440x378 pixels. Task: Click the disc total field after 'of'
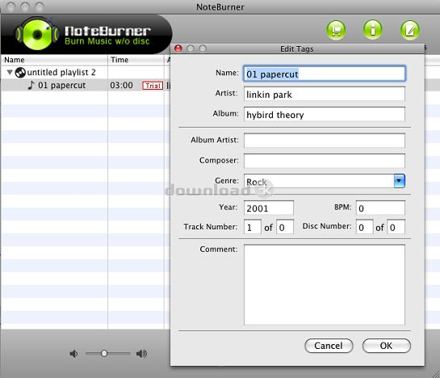(x=396, y=227)
